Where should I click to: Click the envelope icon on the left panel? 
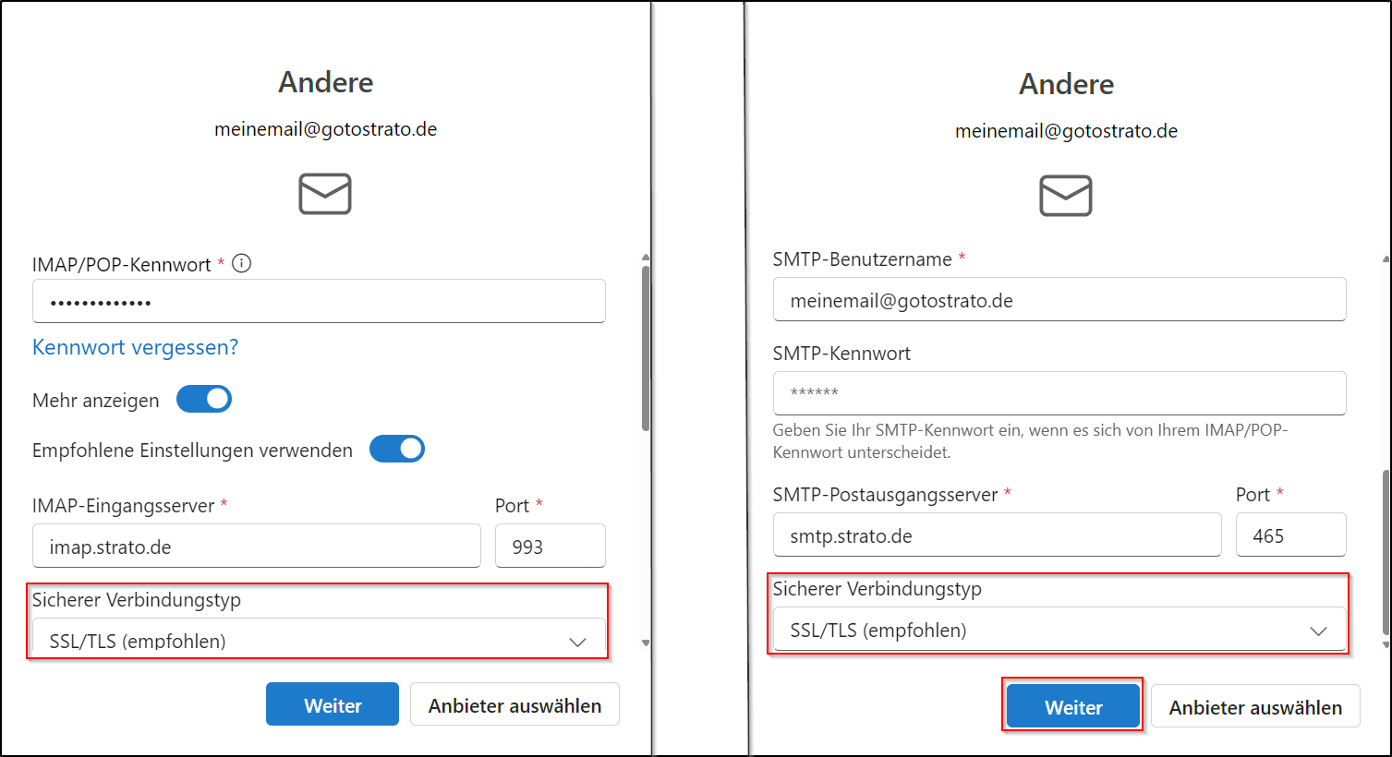coord(325,194)
